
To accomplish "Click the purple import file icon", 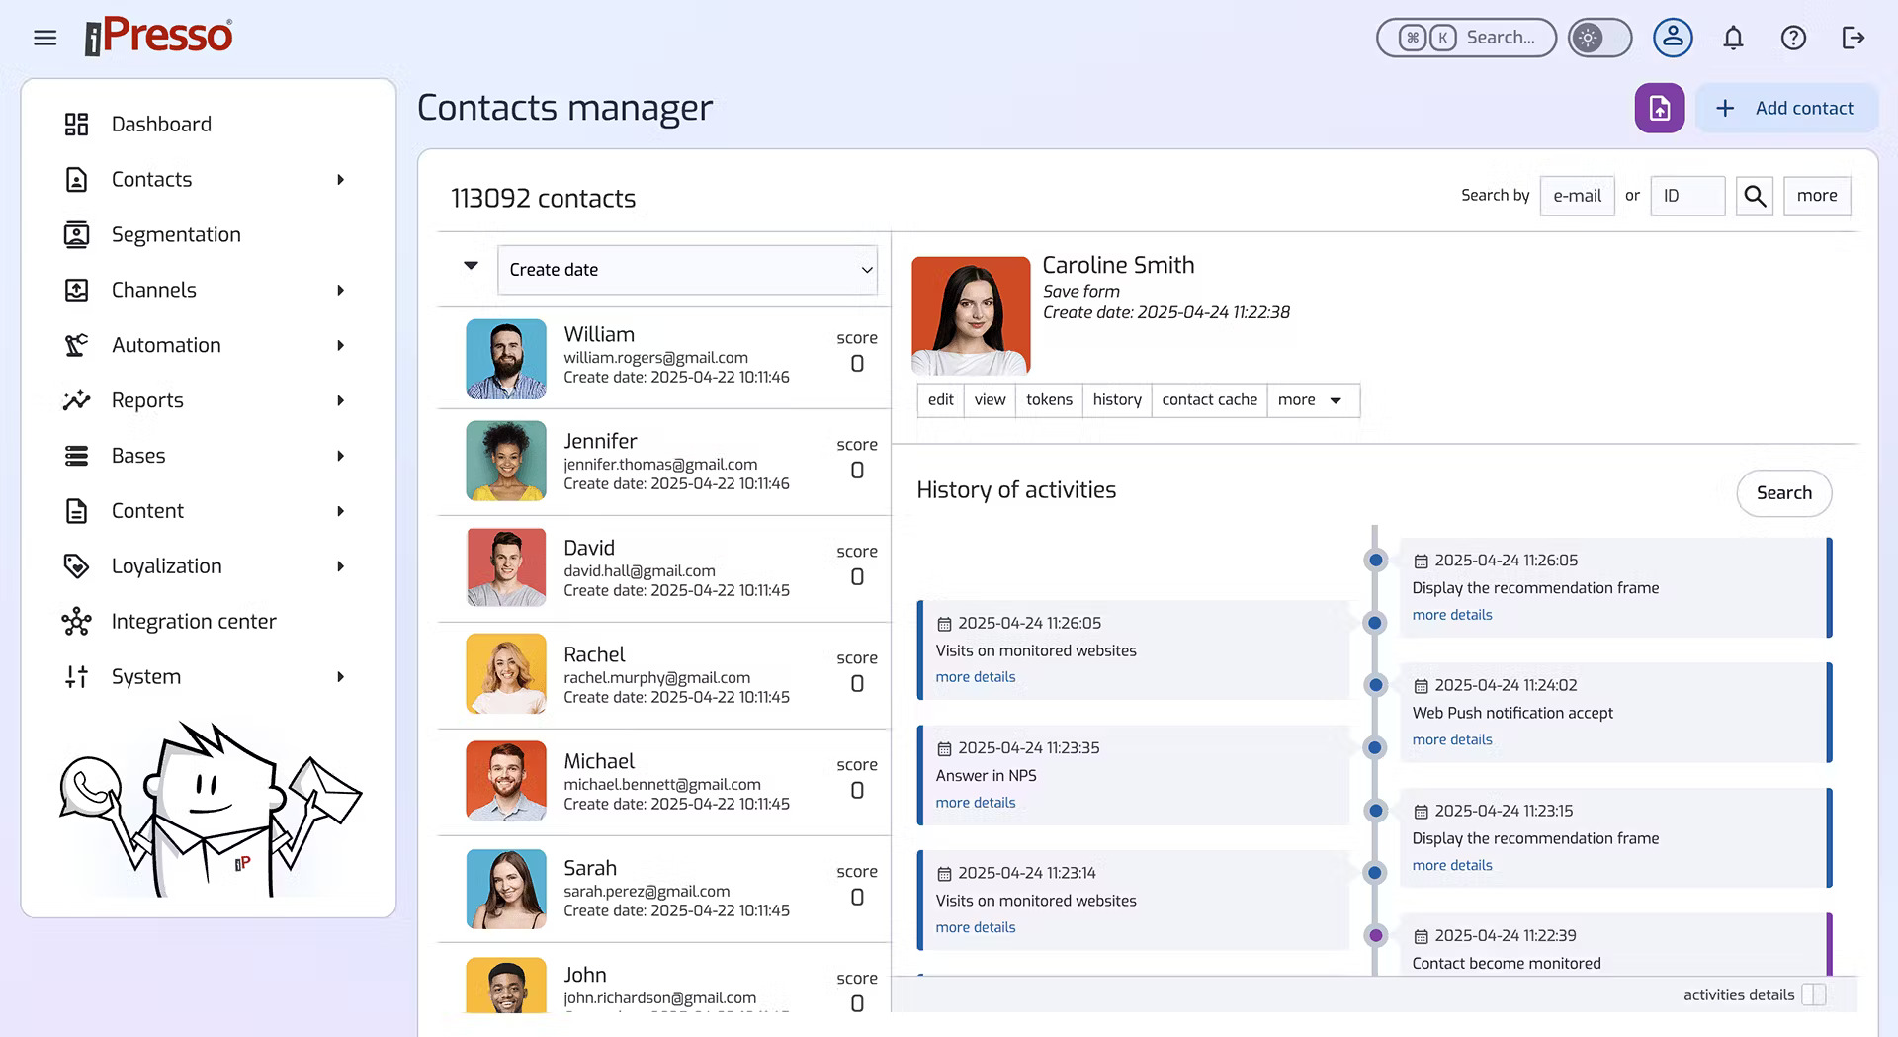I will pyautogui.click(x=1660, y=108).
